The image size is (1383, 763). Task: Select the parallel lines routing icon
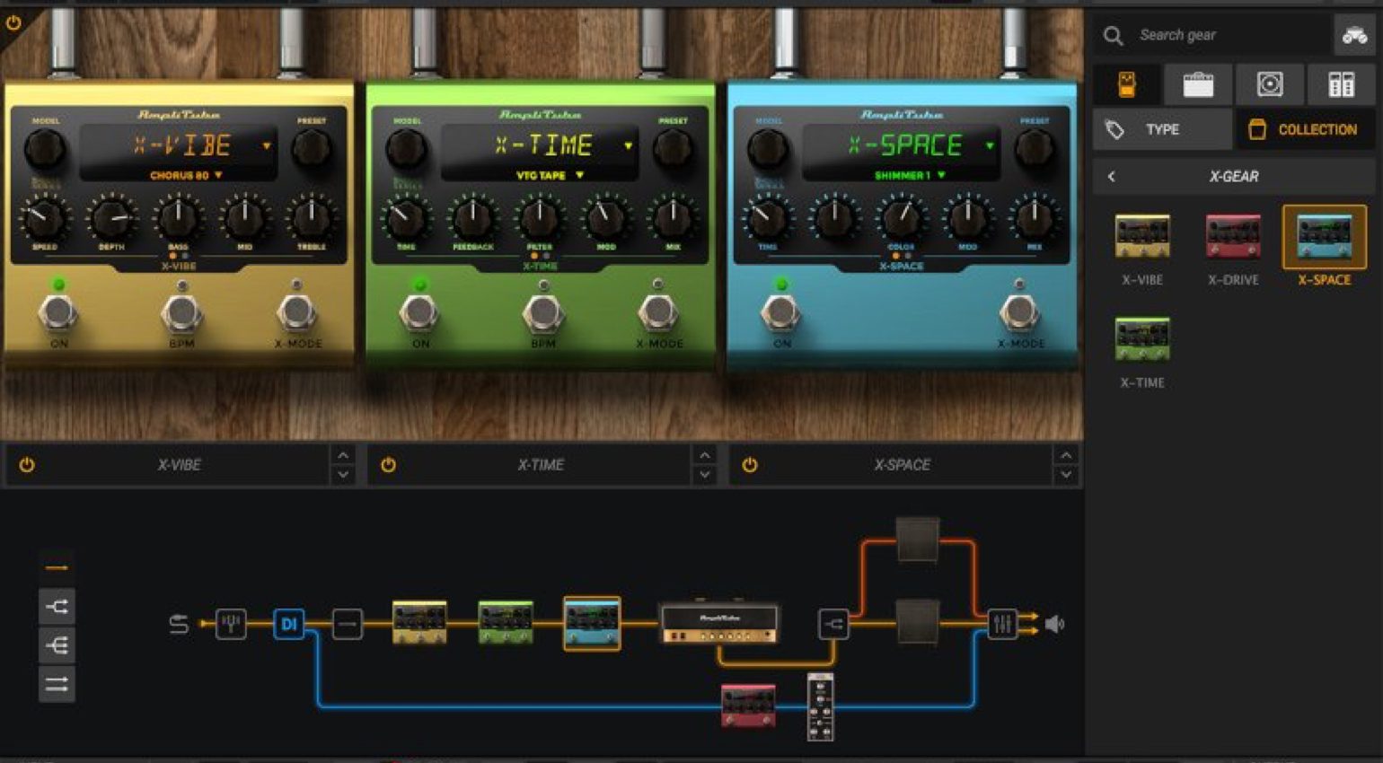tap(57, 685)
